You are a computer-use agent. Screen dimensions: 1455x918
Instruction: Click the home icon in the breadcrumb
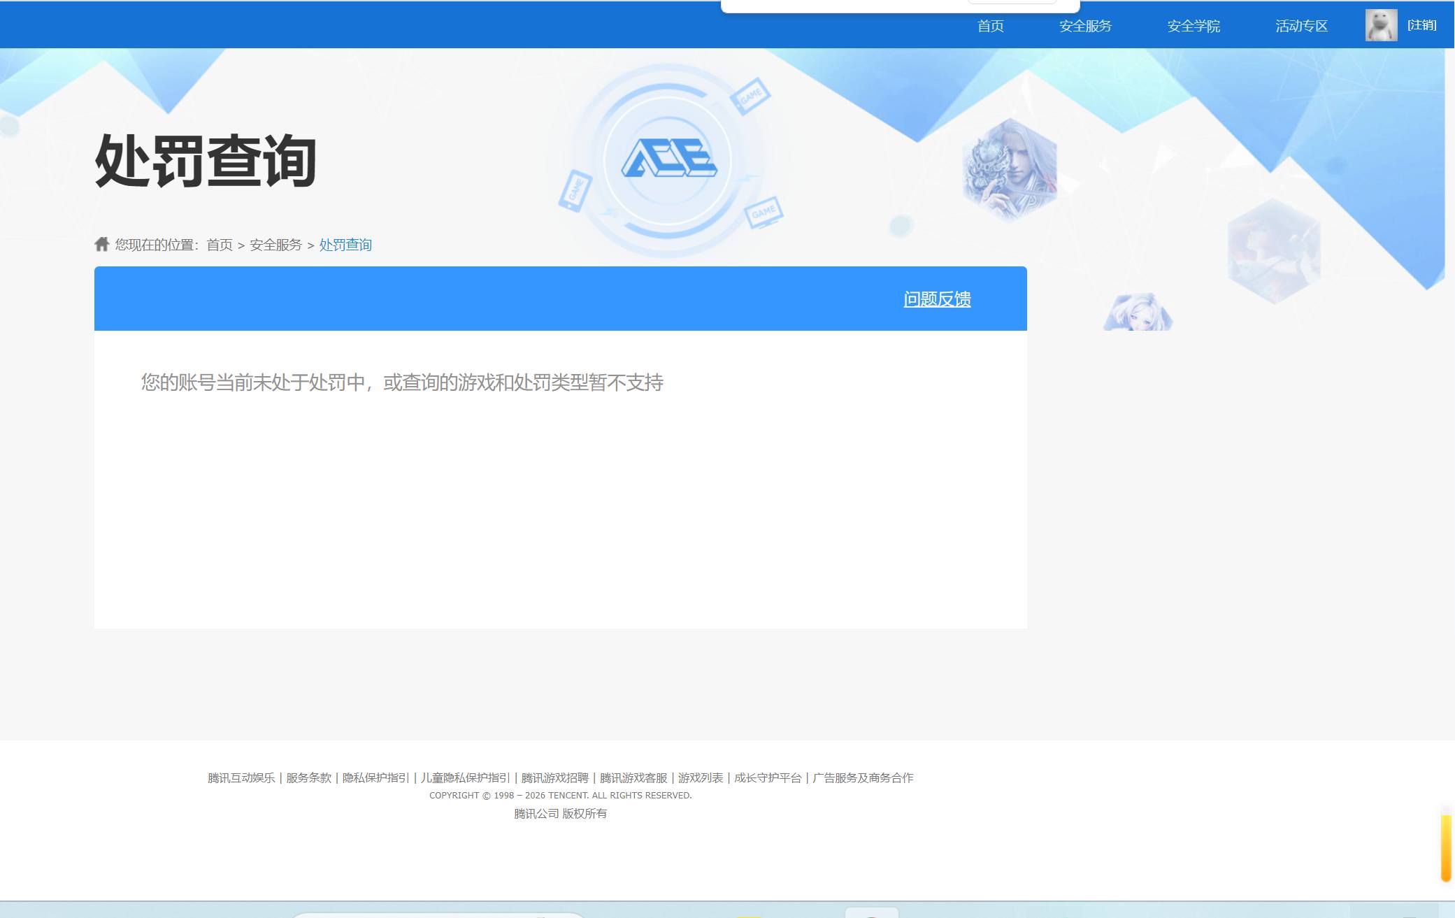point(102,244)
